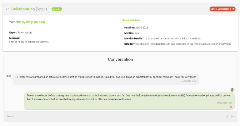Click the 14/05/2023 14:47 reply timestamp
The image size is (240, 126).
[x=224, y=103]
